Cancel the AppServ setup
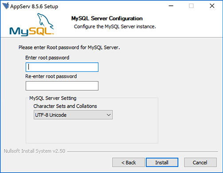Image resolution: width=223 pixels, height=173 pixels. pyautogui.click(x=200, y=162)
